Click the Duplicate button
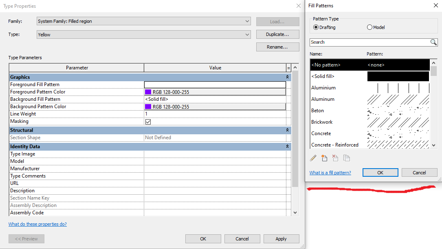This screenshot has height=249, width=442. click(277, 34)
